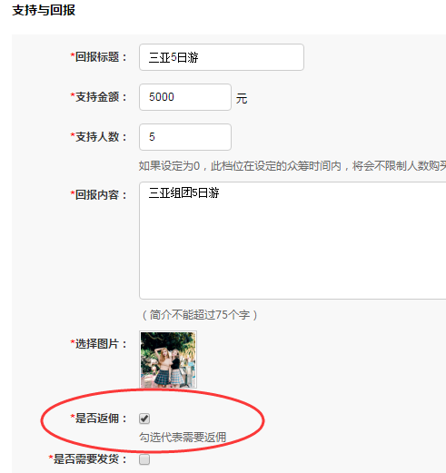Enable the 是否需要发货 checkbox

click(x=144, y=459)
